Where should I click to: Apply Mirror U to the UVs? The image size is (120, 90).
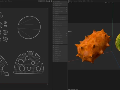pyautogui.click(x=60, y=28)
